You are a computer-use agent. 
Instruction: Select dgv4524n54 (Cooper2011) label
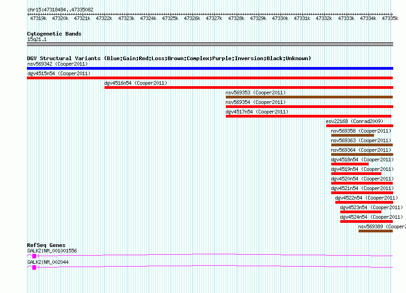(x=371, y=217)
